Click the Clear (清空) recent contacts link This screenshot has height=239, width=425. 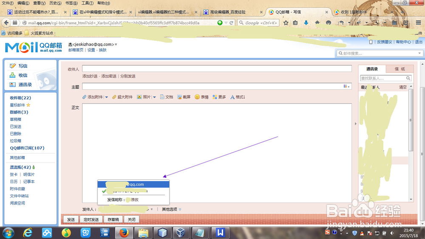(403, 87)
